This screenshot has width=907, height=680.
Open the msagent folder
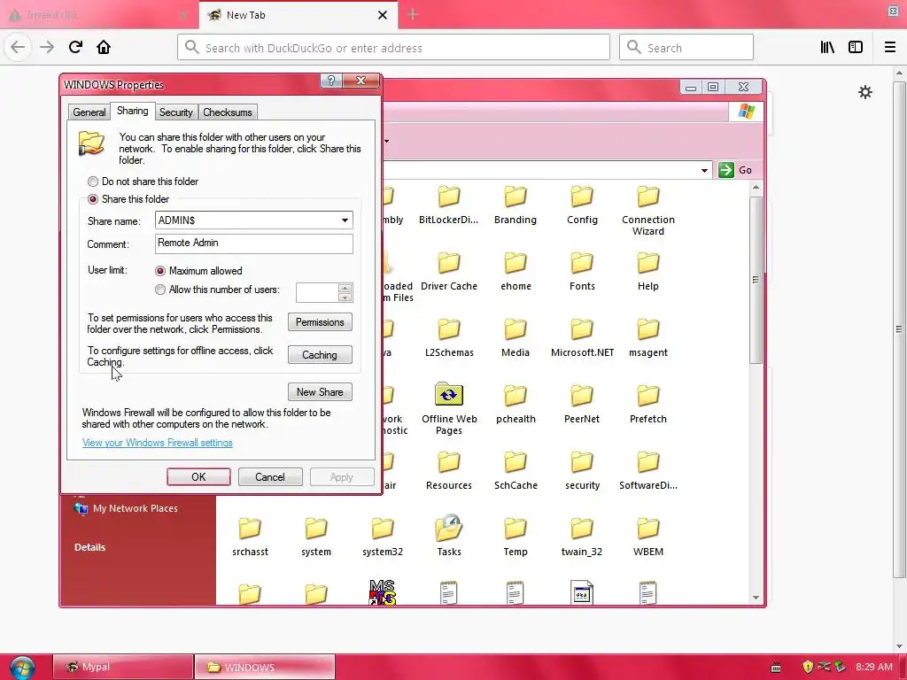click(647, 337)
